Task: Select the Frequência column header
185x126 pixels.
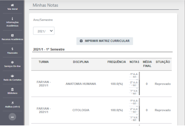Action: coord(116,62)
